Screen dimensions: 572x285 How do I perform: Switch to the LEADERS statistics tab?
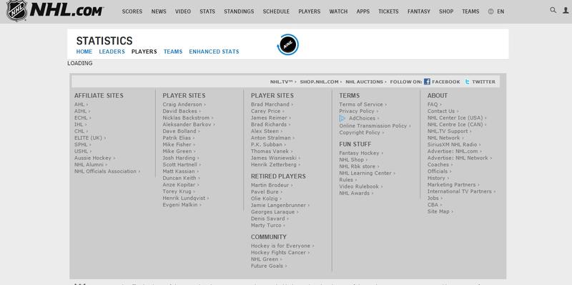[x=112, y=52]
